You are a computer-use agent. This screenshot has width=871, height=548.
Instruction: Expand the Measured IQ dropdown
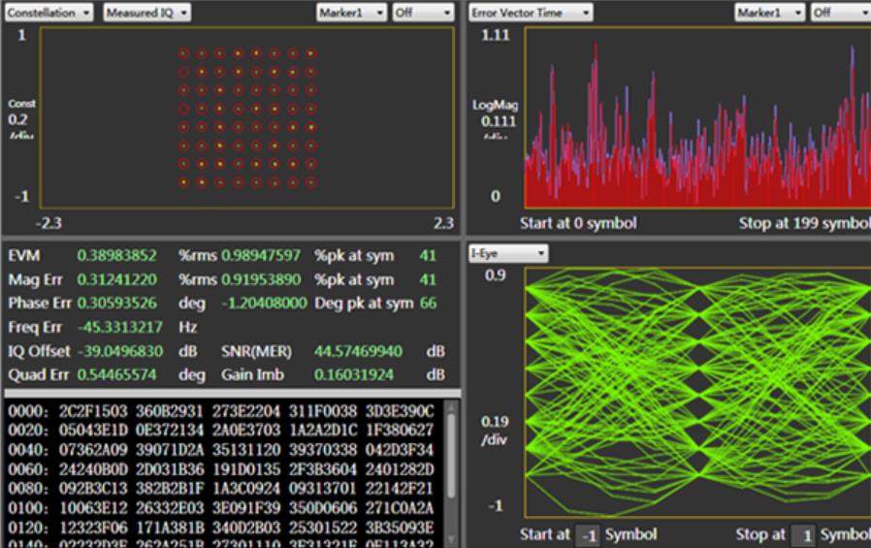pos(146,12)
